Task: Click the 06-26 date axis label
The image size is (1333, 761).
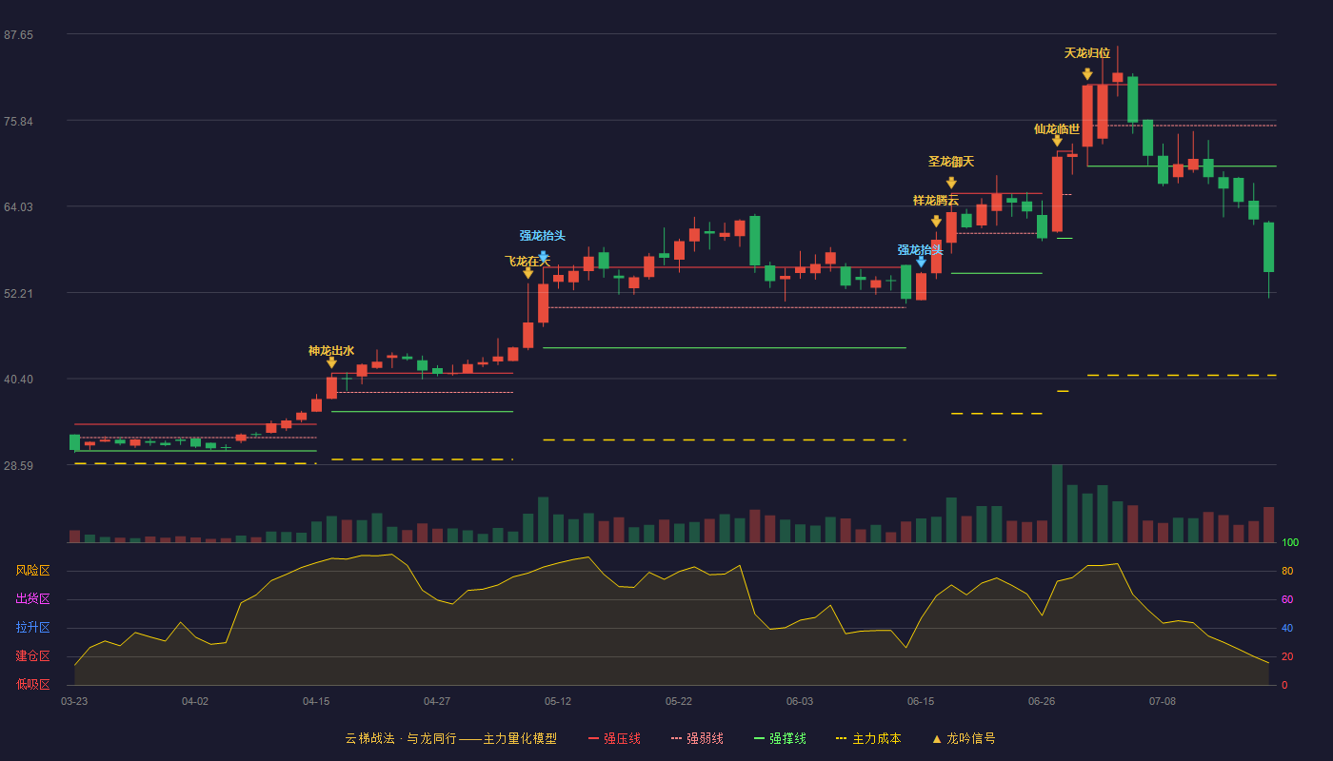Action: tap(1042, 701)
